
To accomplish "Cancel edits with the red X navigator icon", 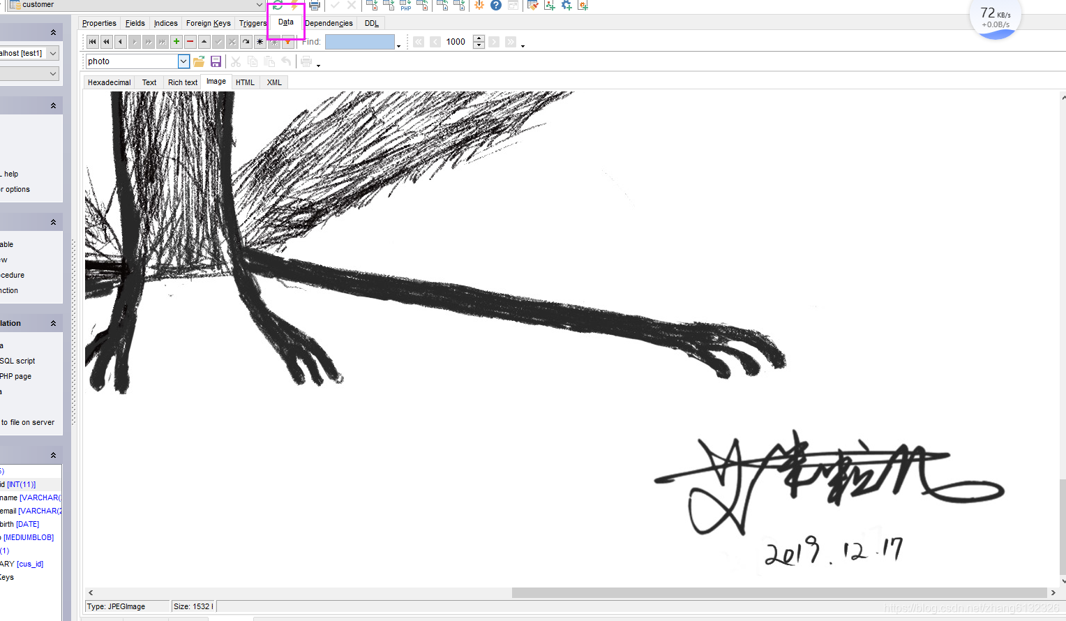I will [x=232, y=41].
